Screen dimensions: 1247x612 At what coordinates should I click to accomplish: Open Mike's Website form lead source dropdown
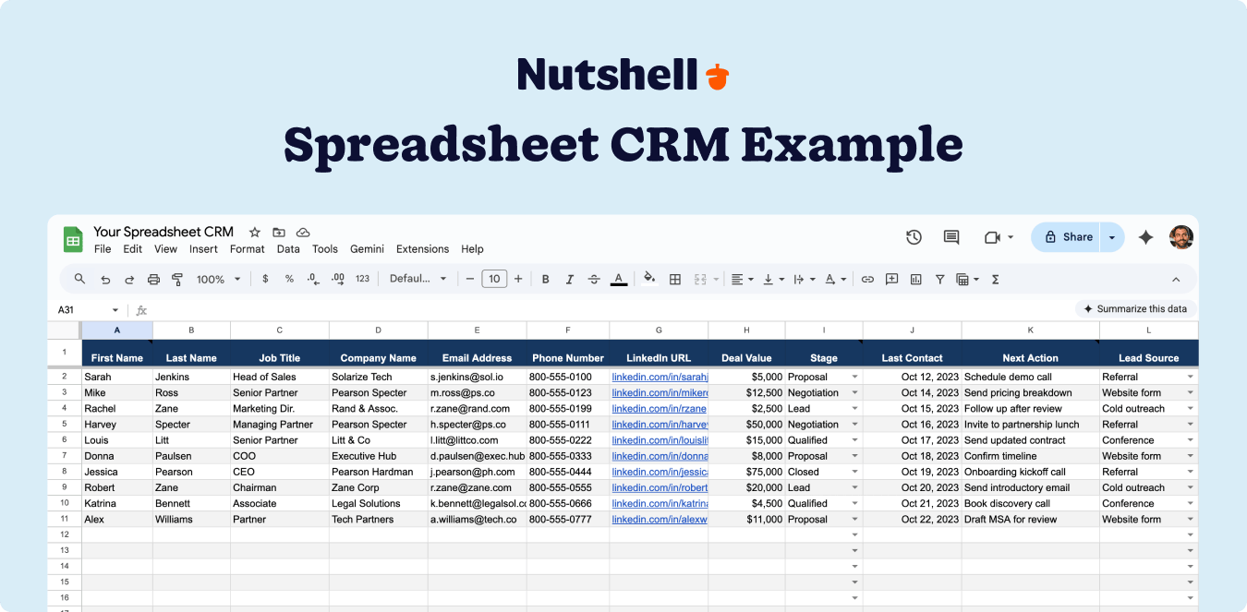coord(1190,392)
